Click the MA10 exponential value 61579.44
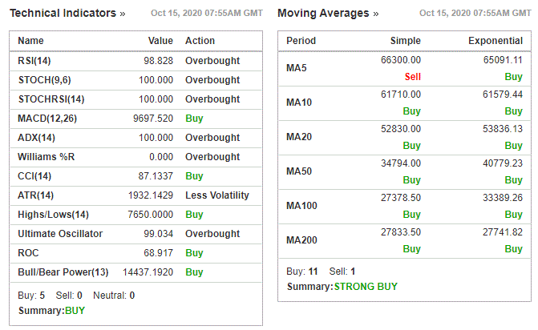 503,95
